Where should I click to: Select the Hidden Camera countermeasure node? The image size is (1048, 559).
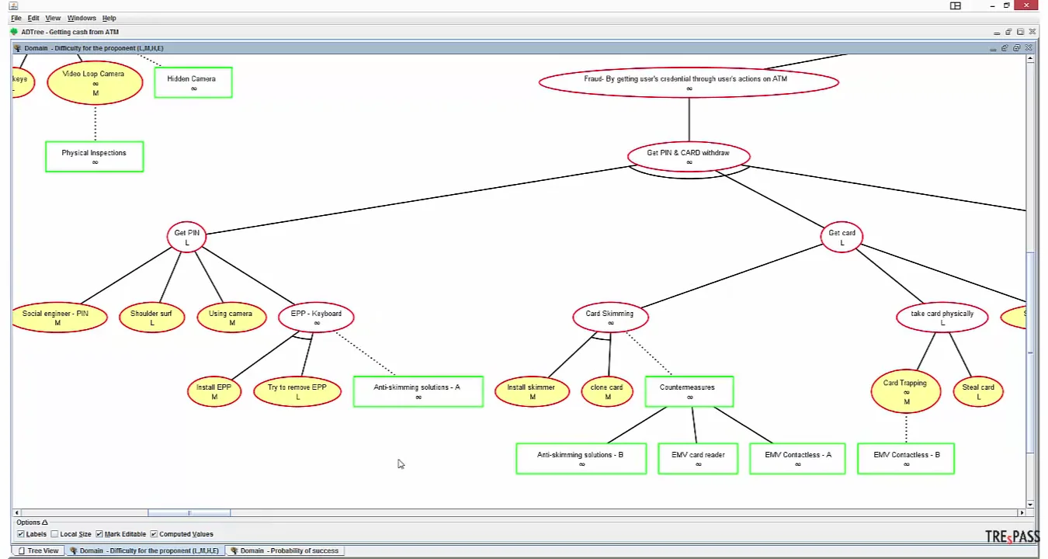point(193,82)
